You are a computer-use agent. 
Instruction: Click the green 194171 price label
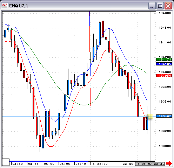click(164, 59)
